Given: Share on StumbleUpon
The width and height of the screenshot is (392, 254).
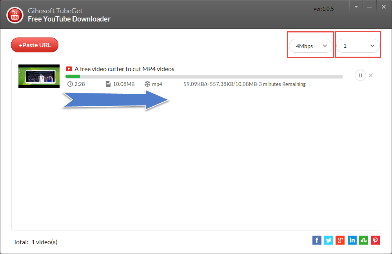Looking at the screenshot, I should pyautogui.click(x=363, y=240).
